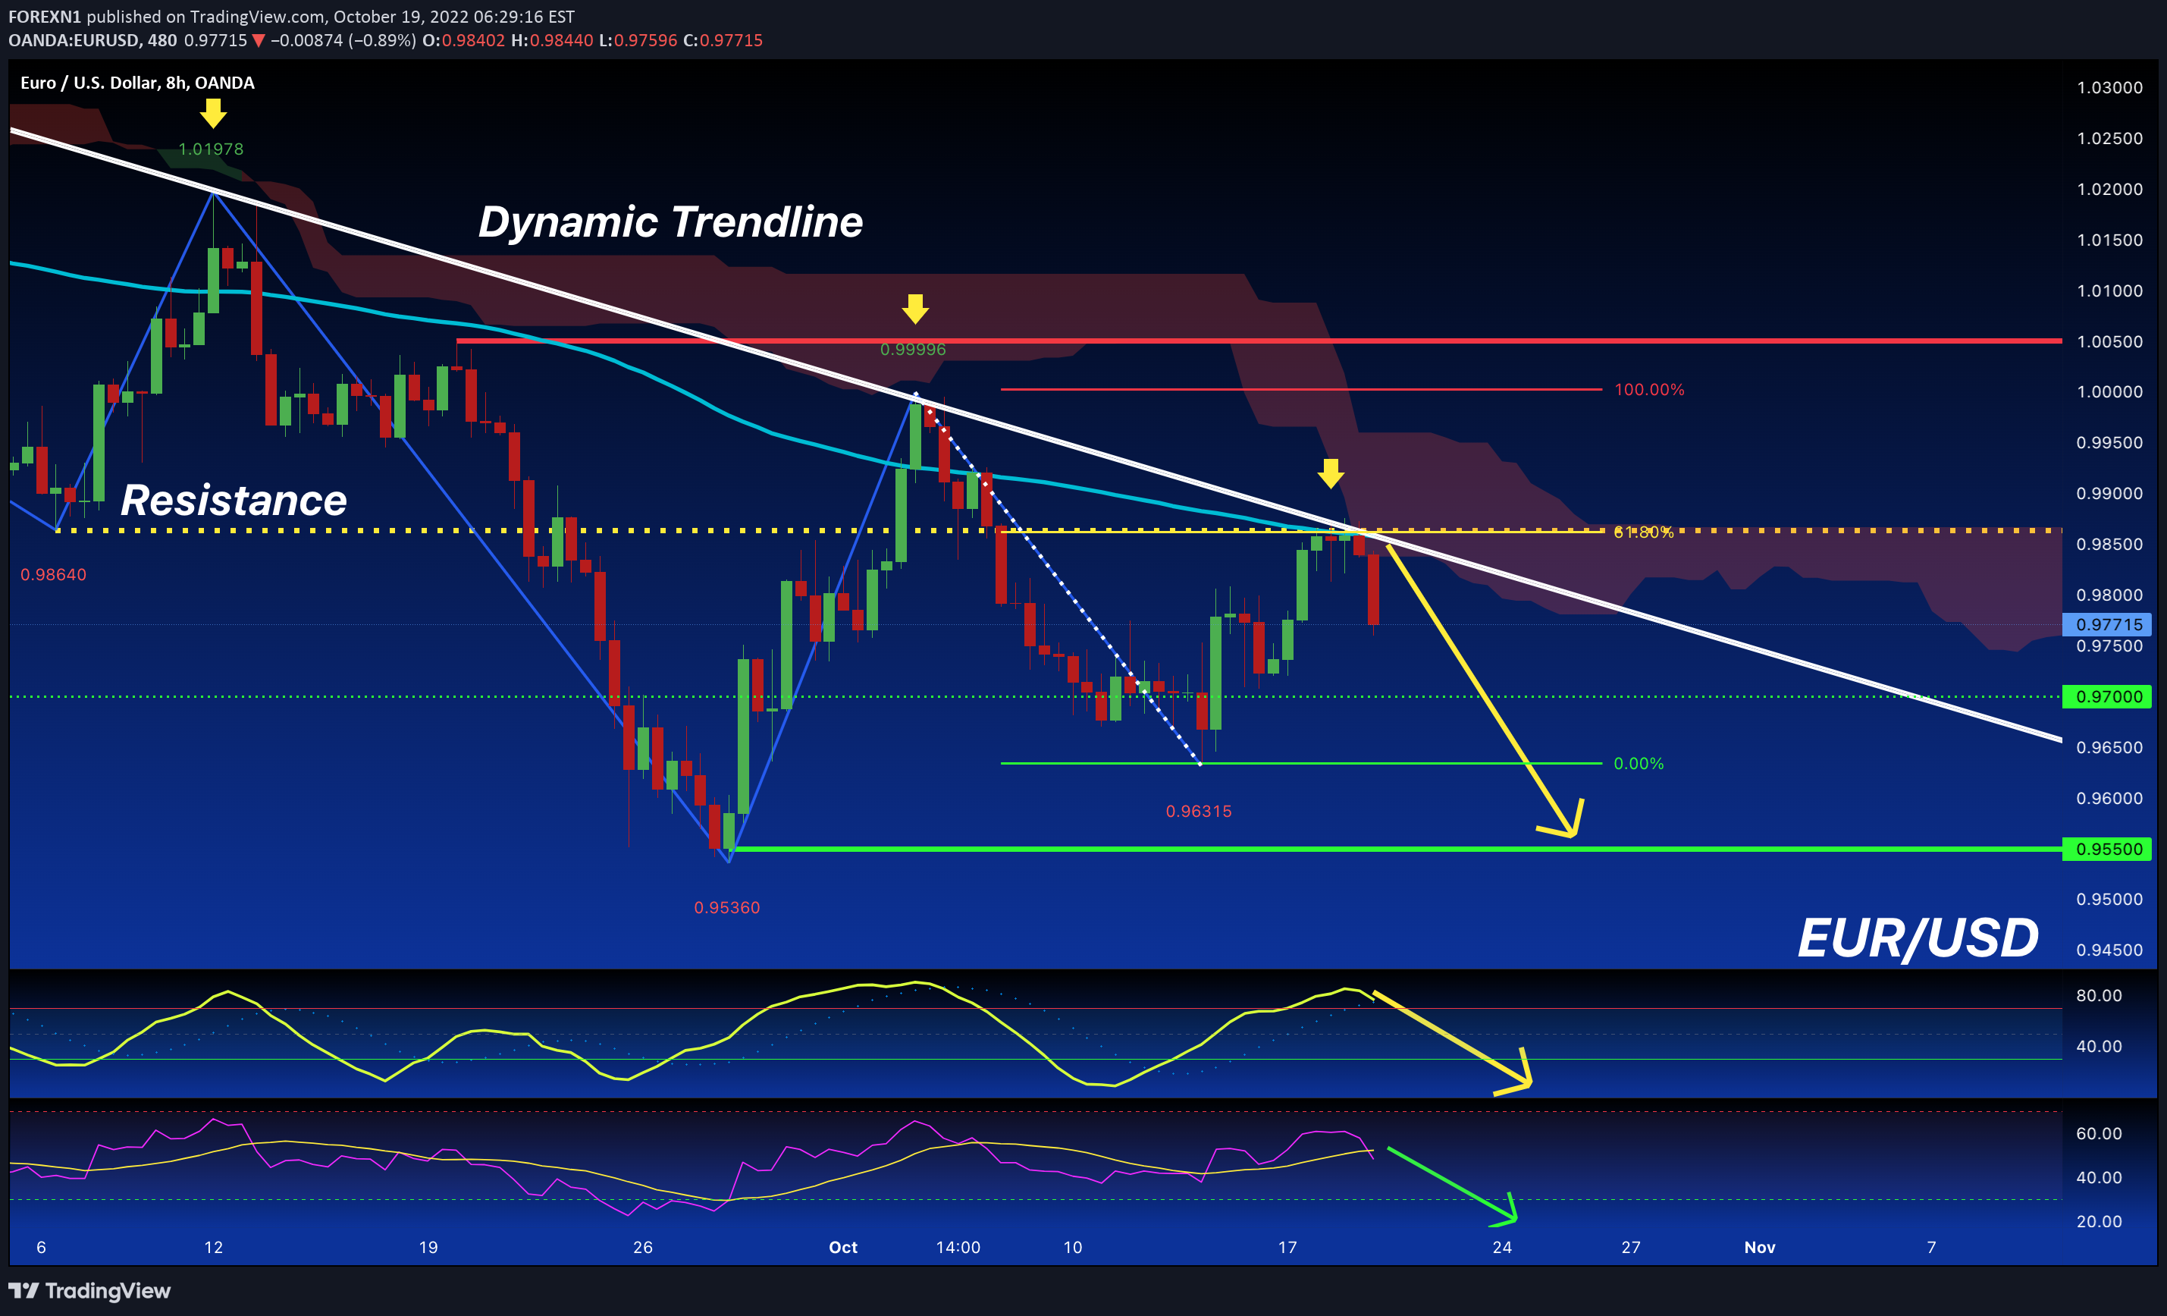2167x1316 pixels.
Task: Click the swing low label '0.95360'
Action: (726, 908)
